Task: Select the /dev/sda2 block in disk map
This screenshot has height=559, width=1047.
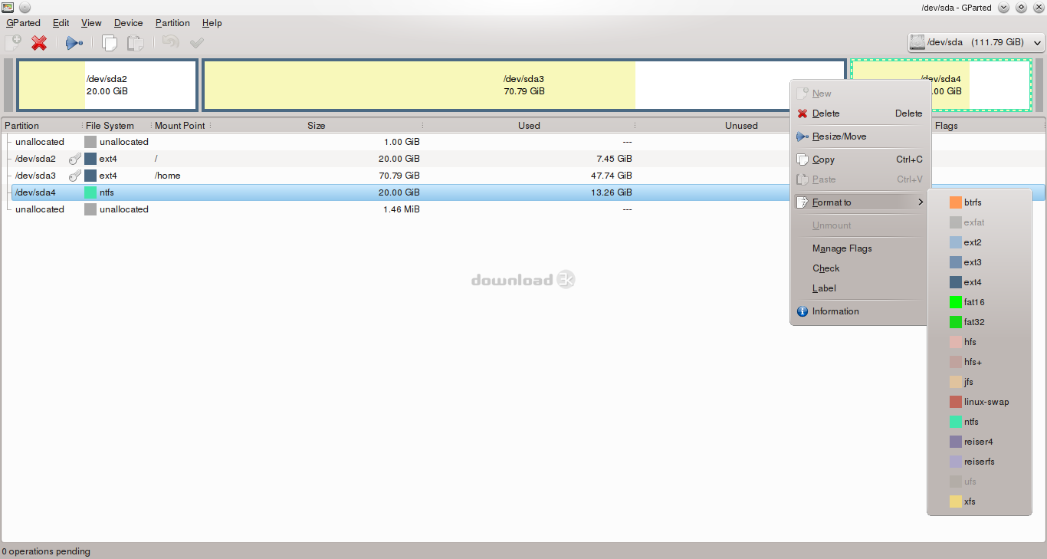Action: [x=107, y=85]
